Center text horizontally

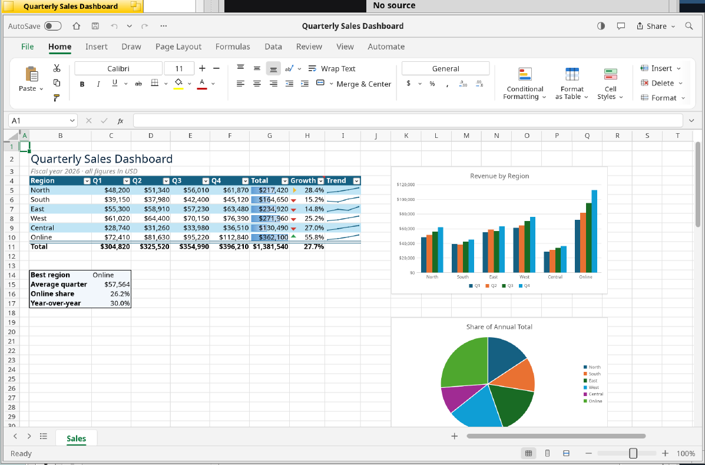click(257, 84)
